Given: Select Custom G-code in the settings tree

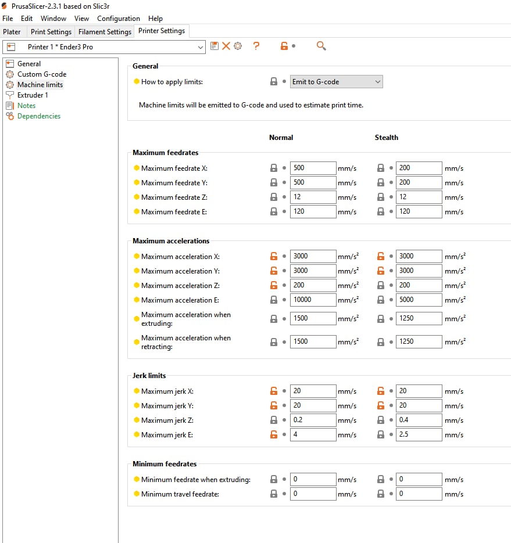Looking at the screenshot, I should coord(42,74).
